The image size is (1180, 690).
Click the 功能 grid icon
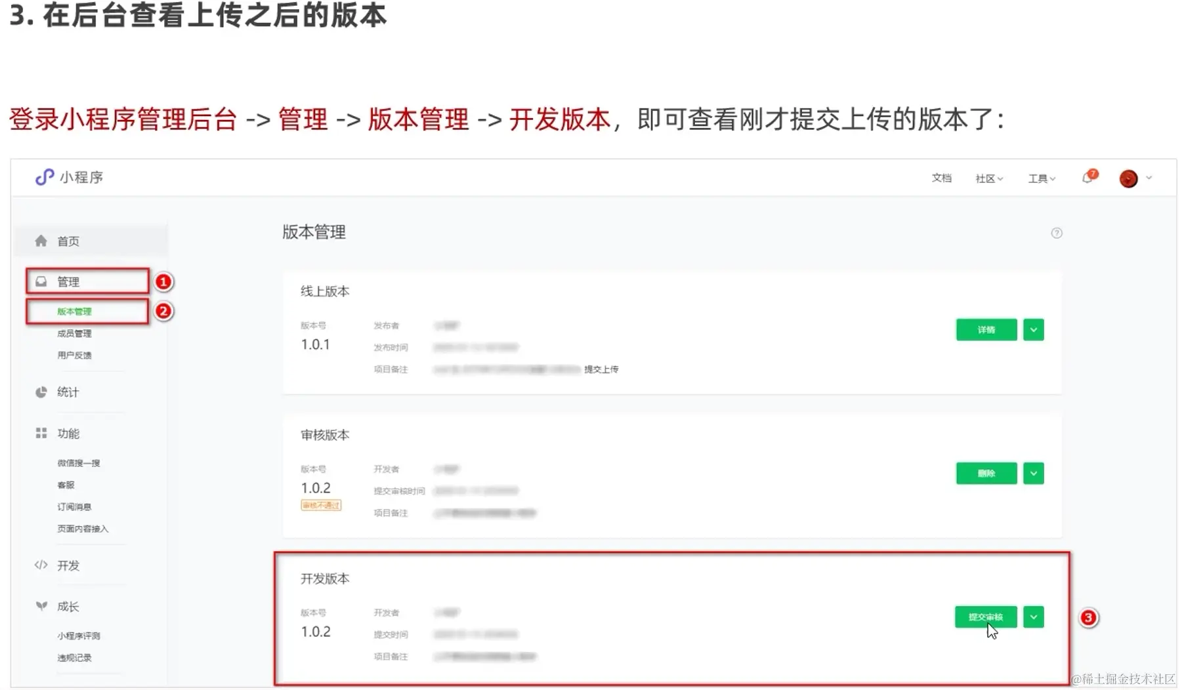pos(41,434)
